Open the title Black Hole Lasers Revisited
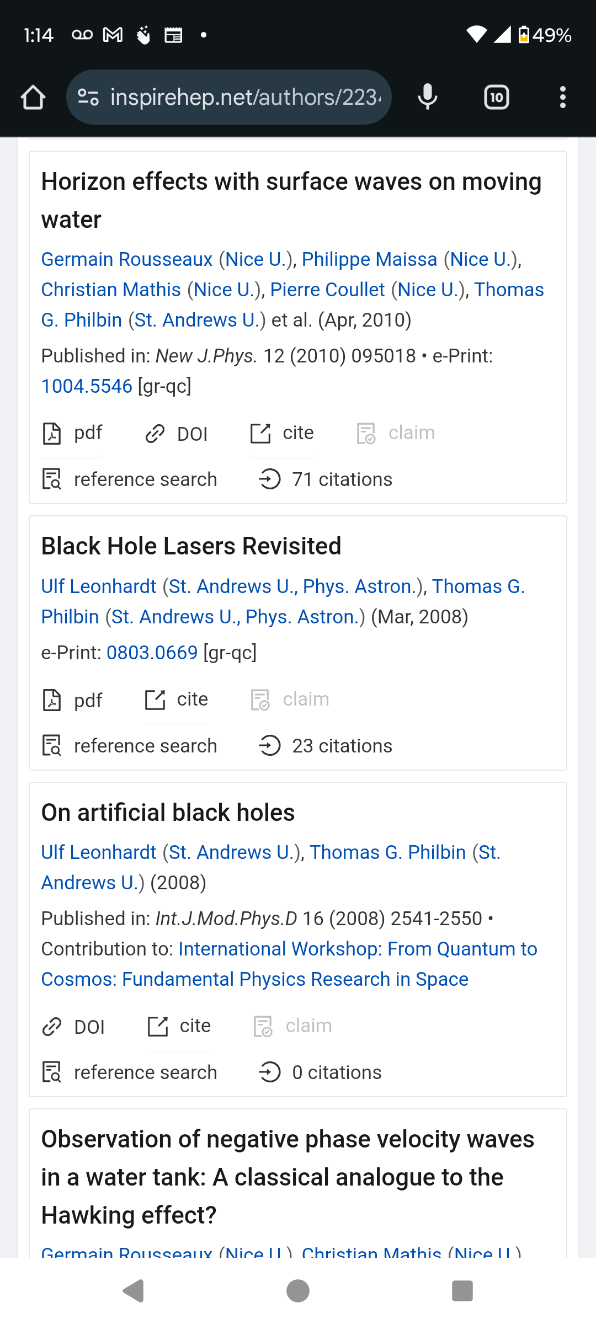 pos(191,546)
